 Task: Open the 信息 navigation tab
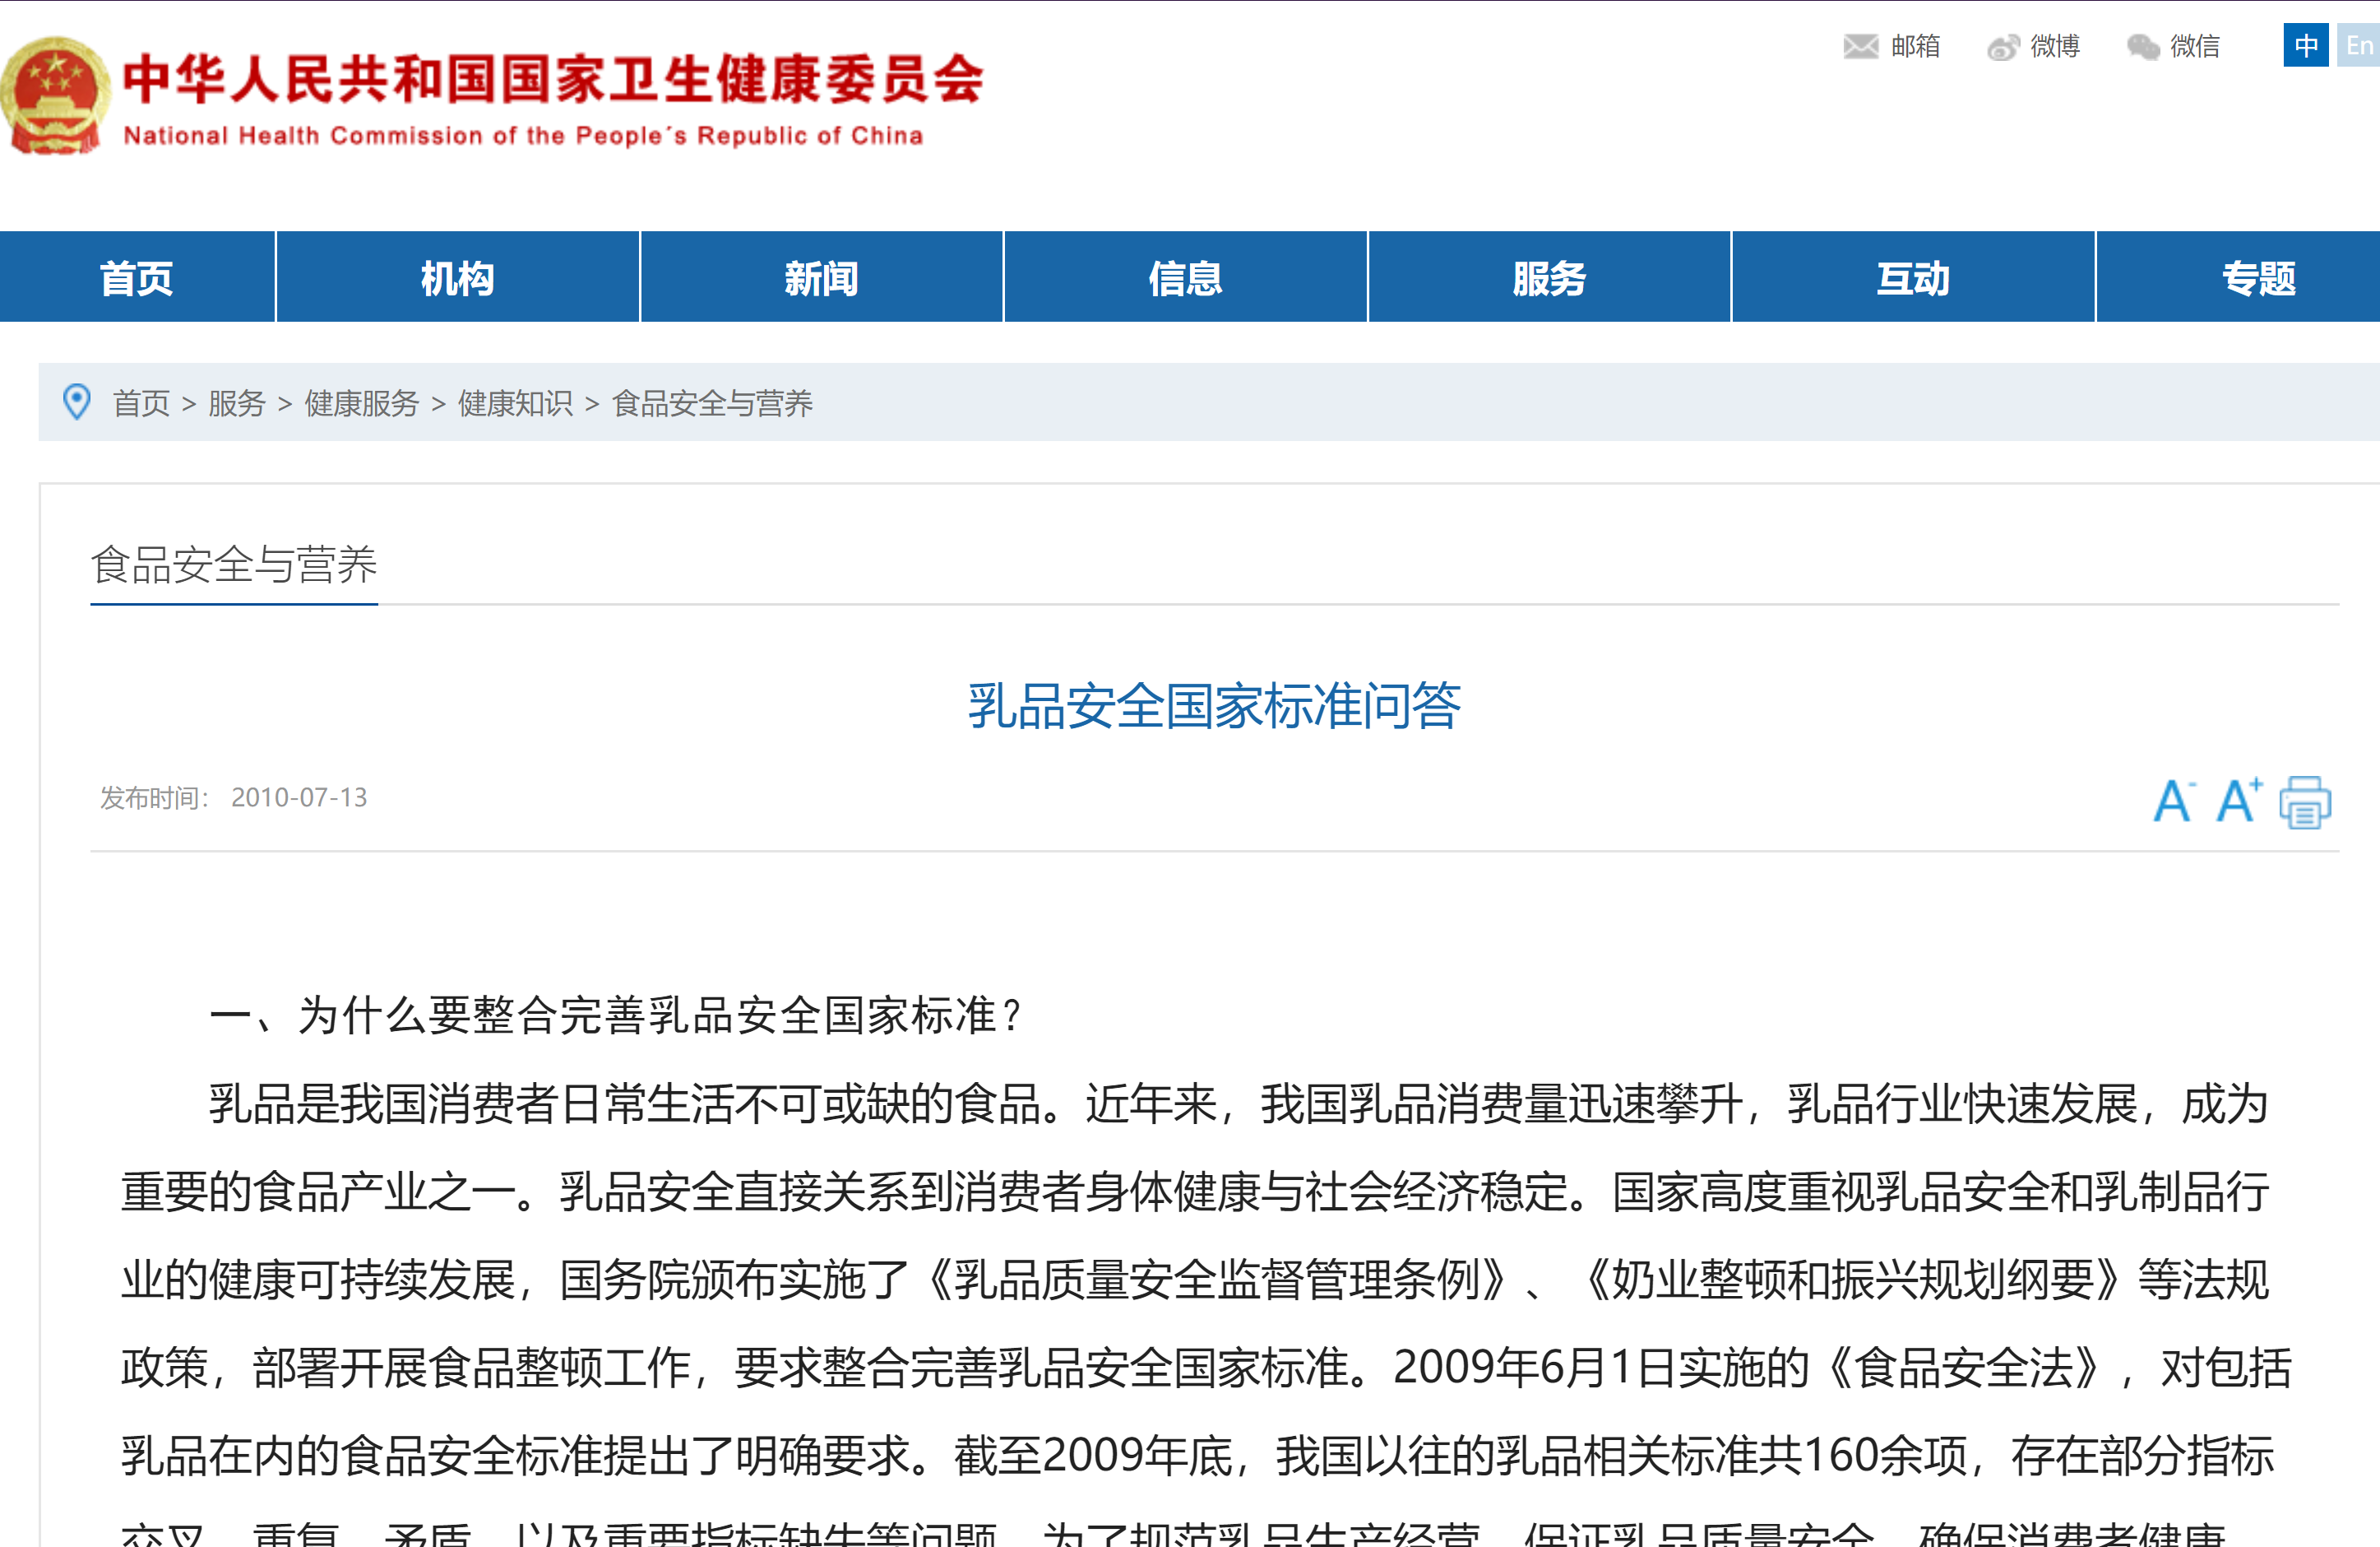[1185, 277]
